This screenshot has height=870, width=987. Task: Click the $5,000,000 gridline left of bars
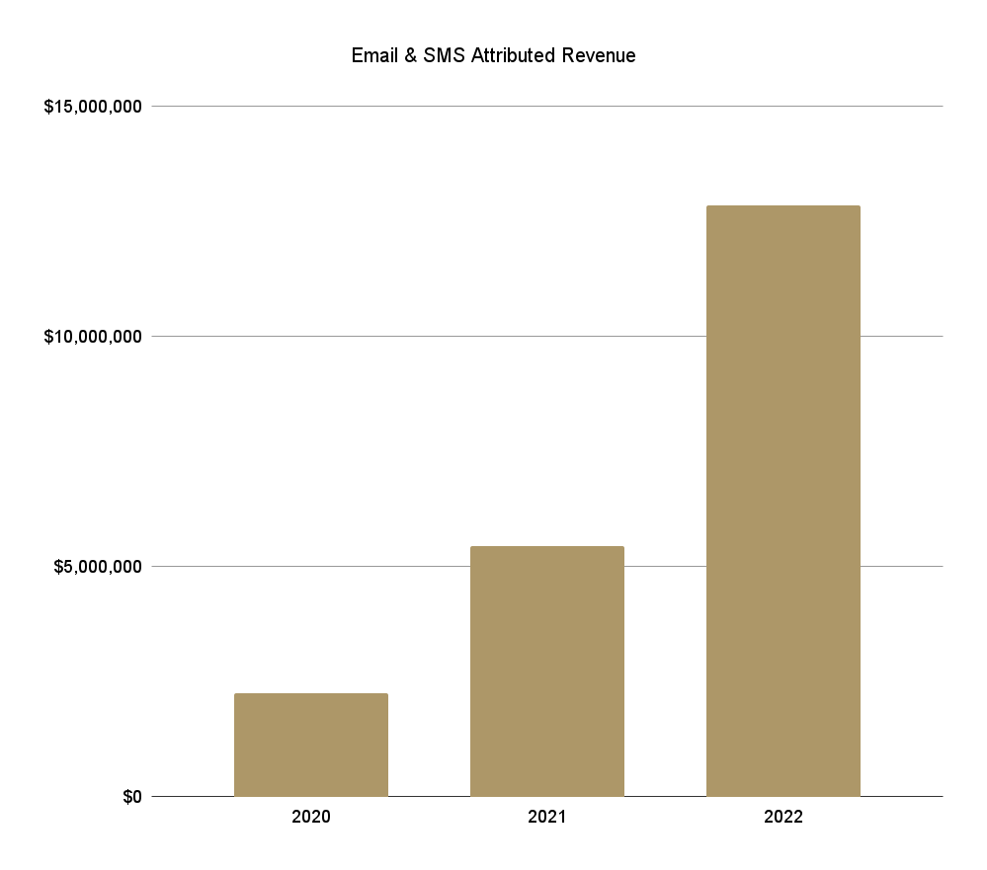tap(311, 566)
